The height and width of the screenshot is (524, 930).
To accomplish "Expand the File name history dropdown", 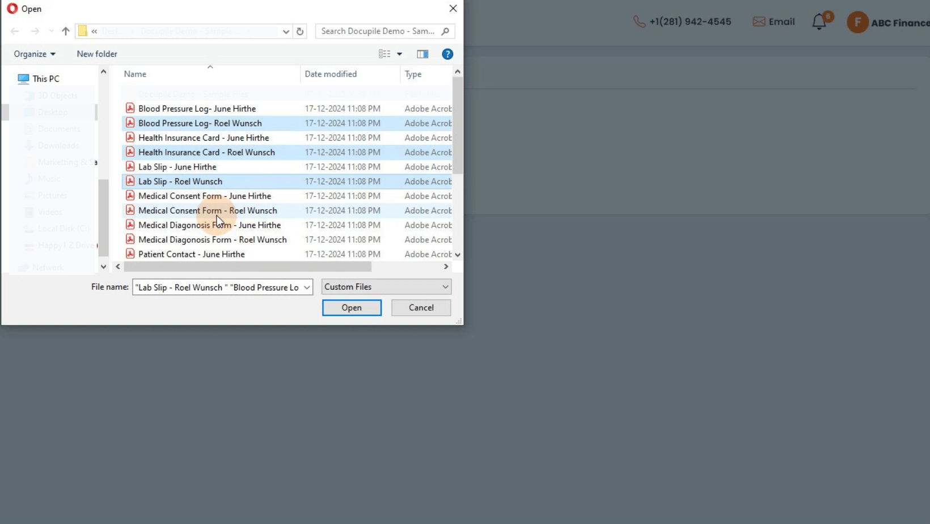I will [x=307, y=288].
